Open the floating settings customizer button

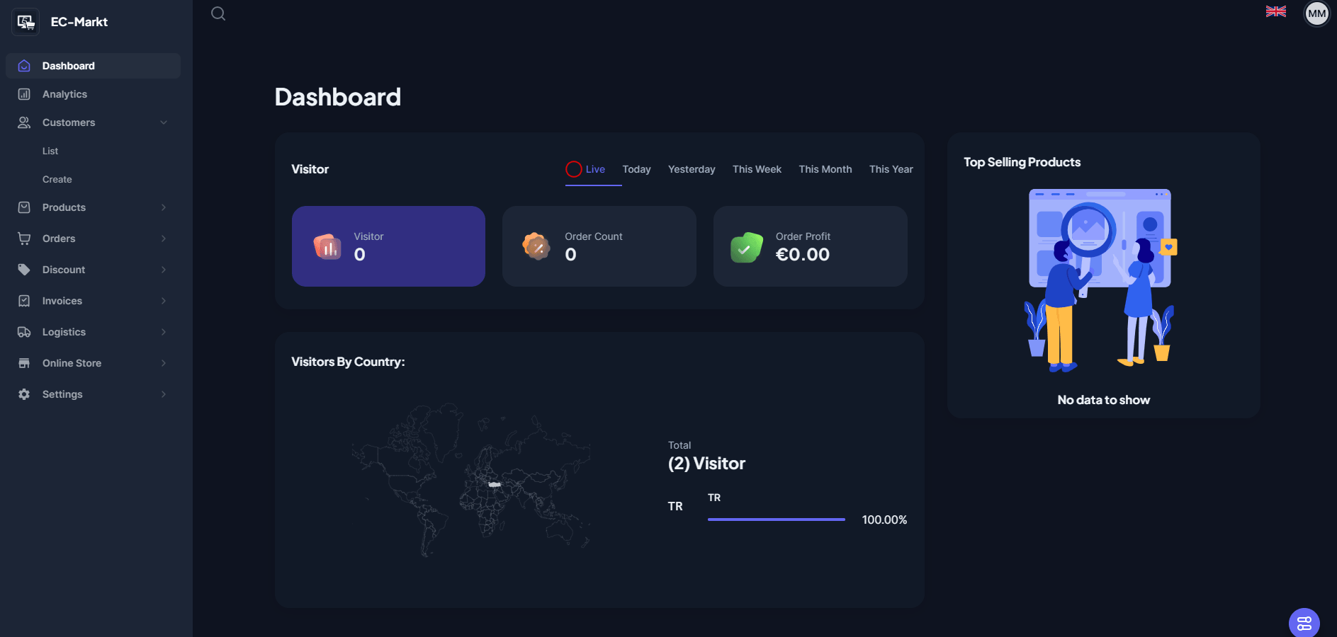[x=1304, y=623]
